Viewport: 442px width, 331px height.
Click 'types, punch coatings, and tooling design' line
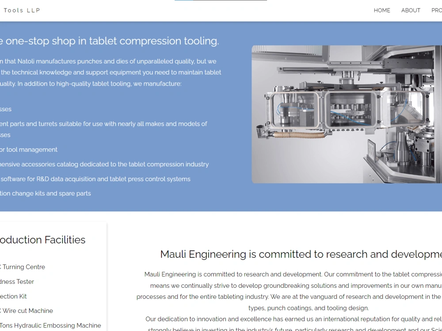click(309, 308)
